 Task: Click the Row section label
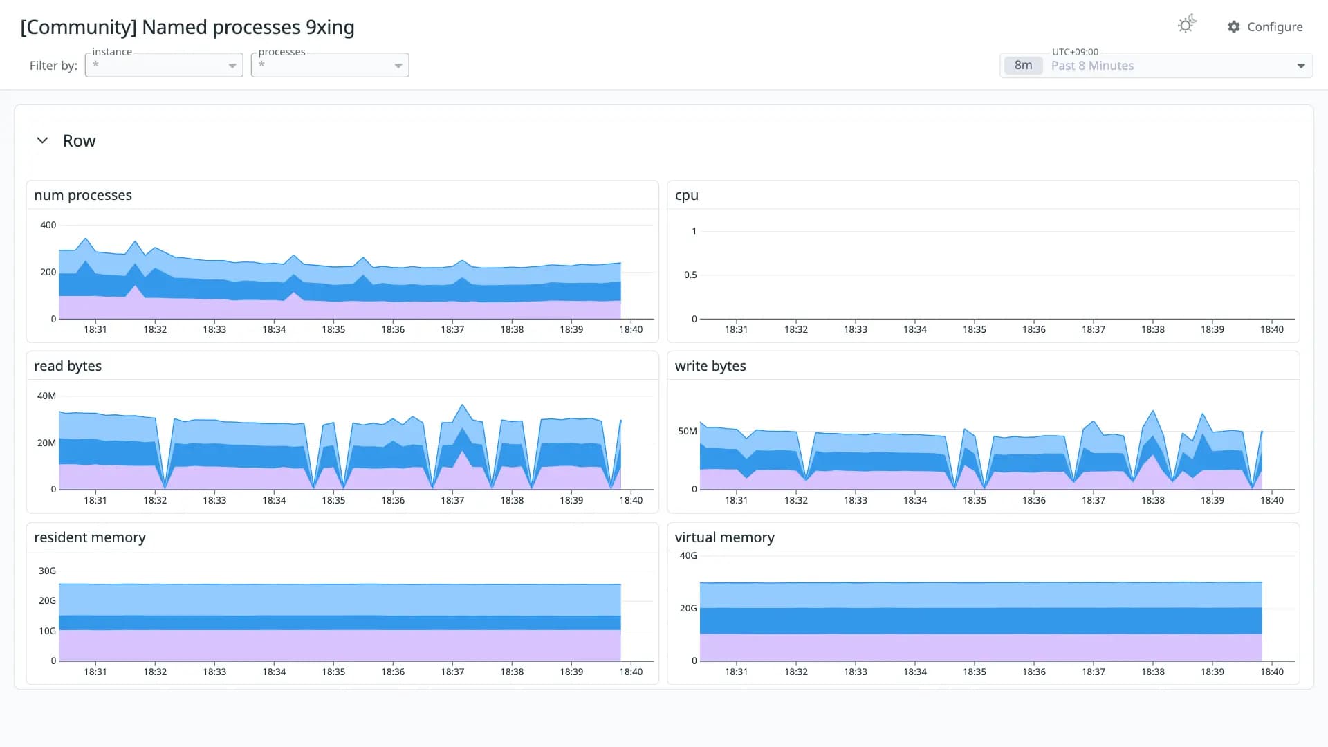click(x=79, y=141)
